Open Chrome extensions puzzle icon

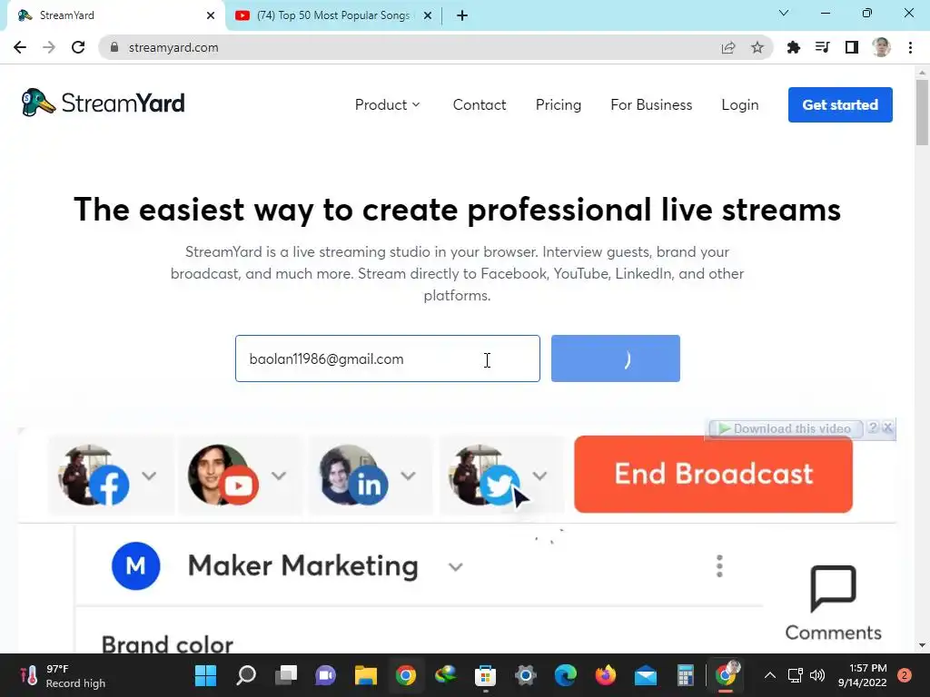794,47
